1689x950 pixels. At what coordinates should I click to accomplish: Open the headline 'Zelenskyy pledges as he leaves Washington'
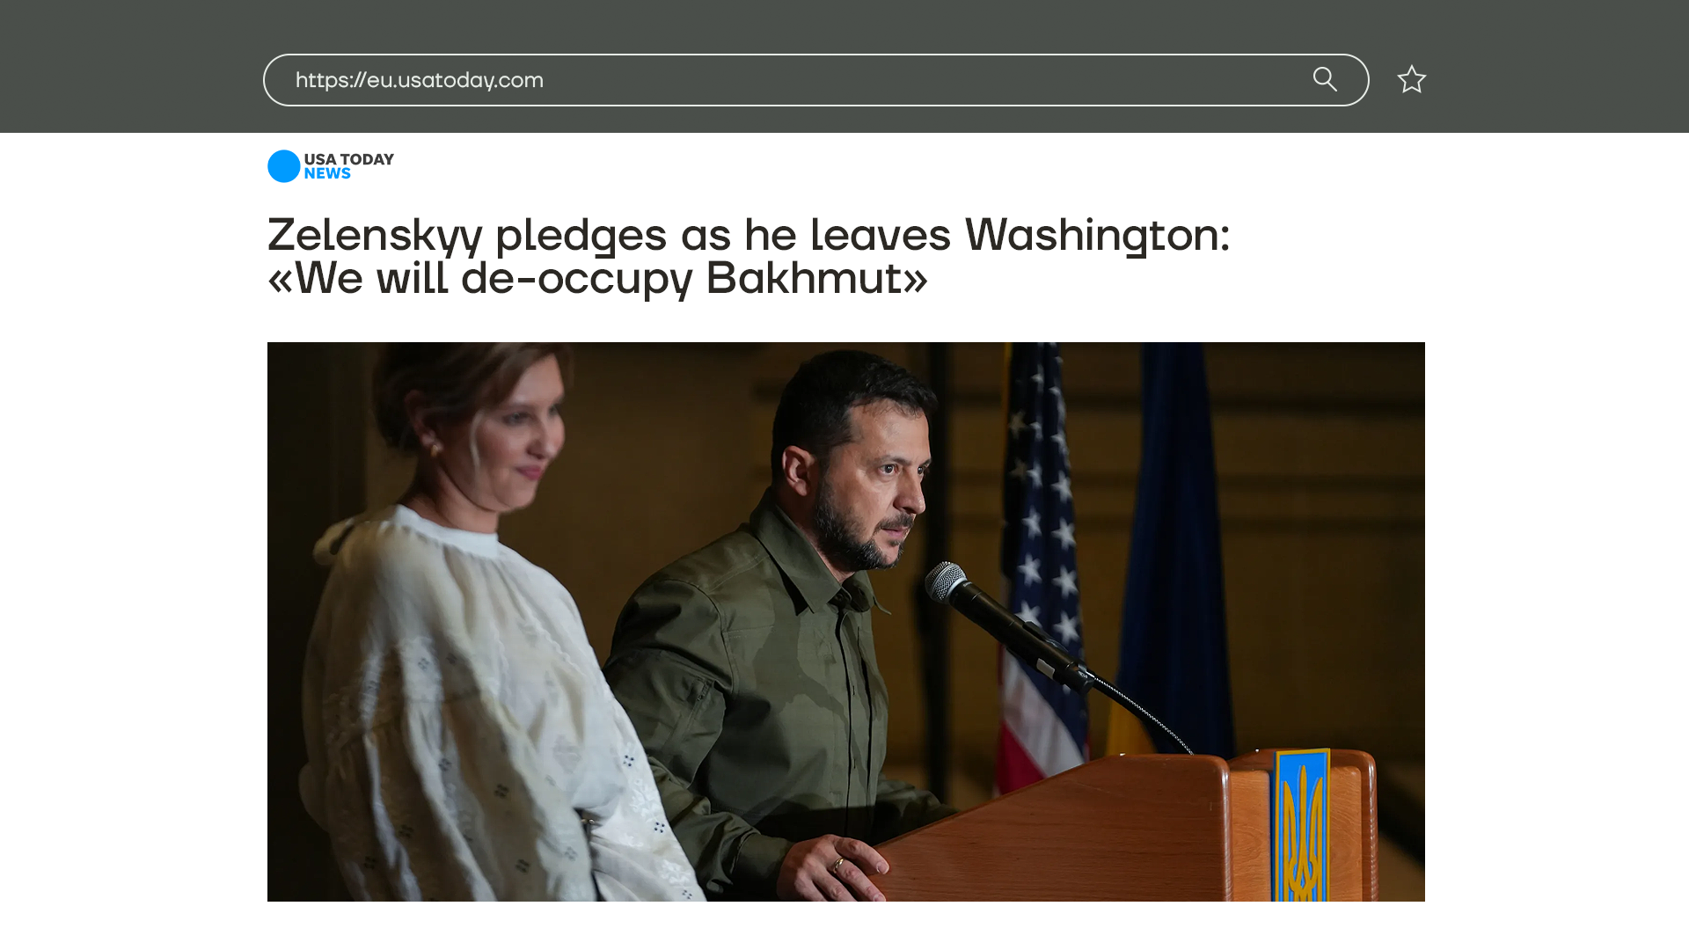(748, 234)
